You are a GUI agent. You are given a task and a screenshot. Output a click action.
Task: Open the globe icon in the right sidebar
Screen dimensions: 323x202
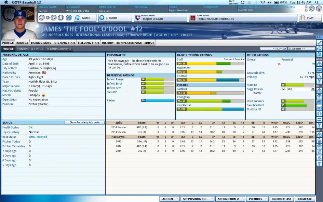319,49
